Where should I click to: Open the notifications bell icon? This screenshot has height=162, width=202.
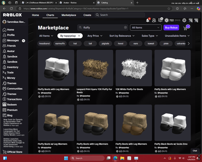point(148,20)
